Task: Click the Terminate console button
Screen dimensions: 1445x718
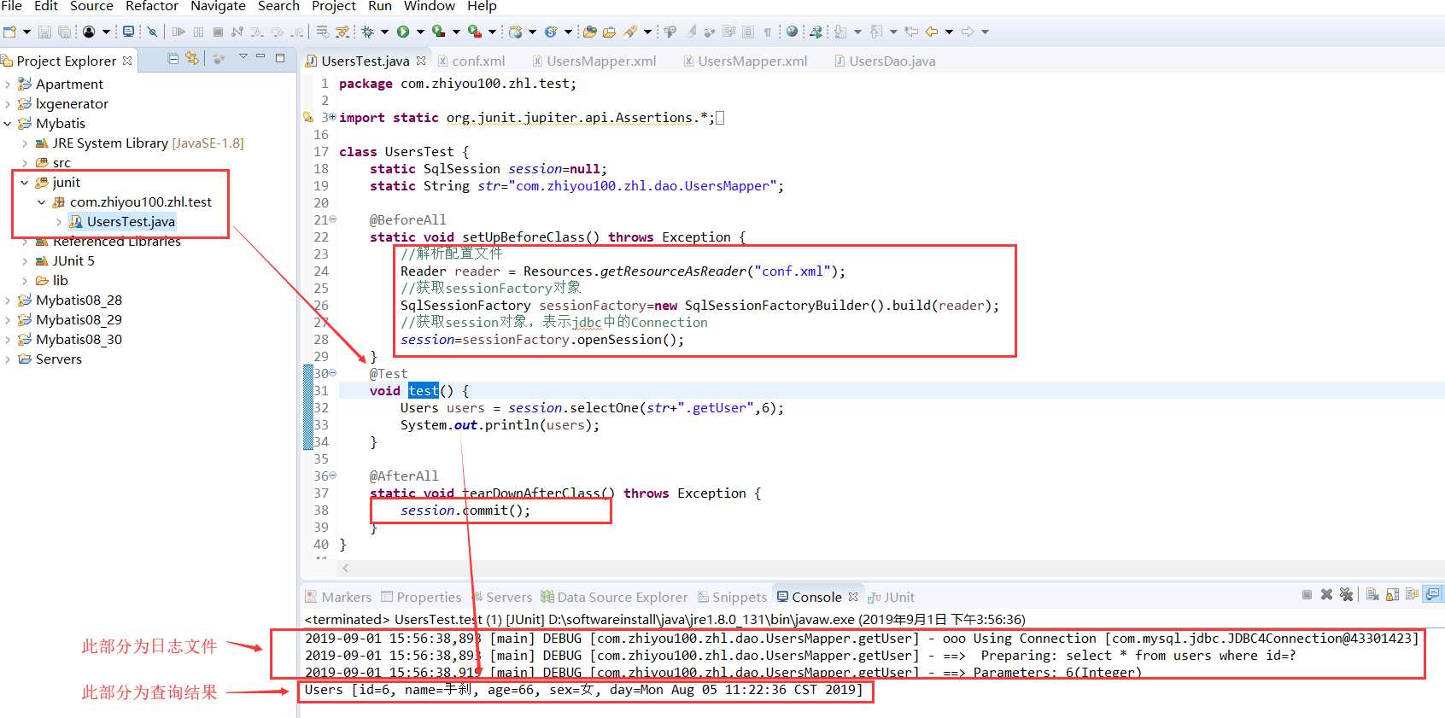Action: pyautogui.click(x=1307, y=594)
